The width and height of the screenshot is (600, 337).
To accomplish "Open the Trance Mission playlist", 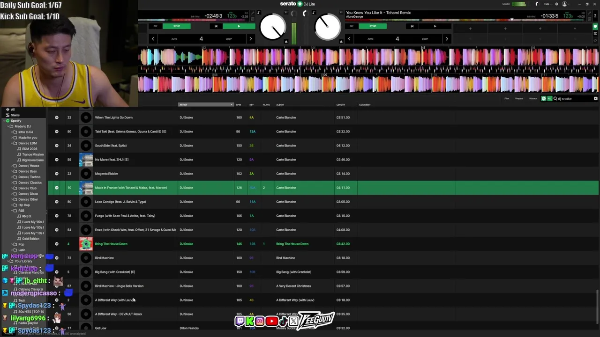I will click(x=32, y=154).
